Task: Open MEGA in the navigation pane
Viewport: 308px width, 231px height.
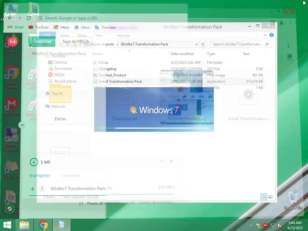Action: pyautogui.click(x=56, y=75)
